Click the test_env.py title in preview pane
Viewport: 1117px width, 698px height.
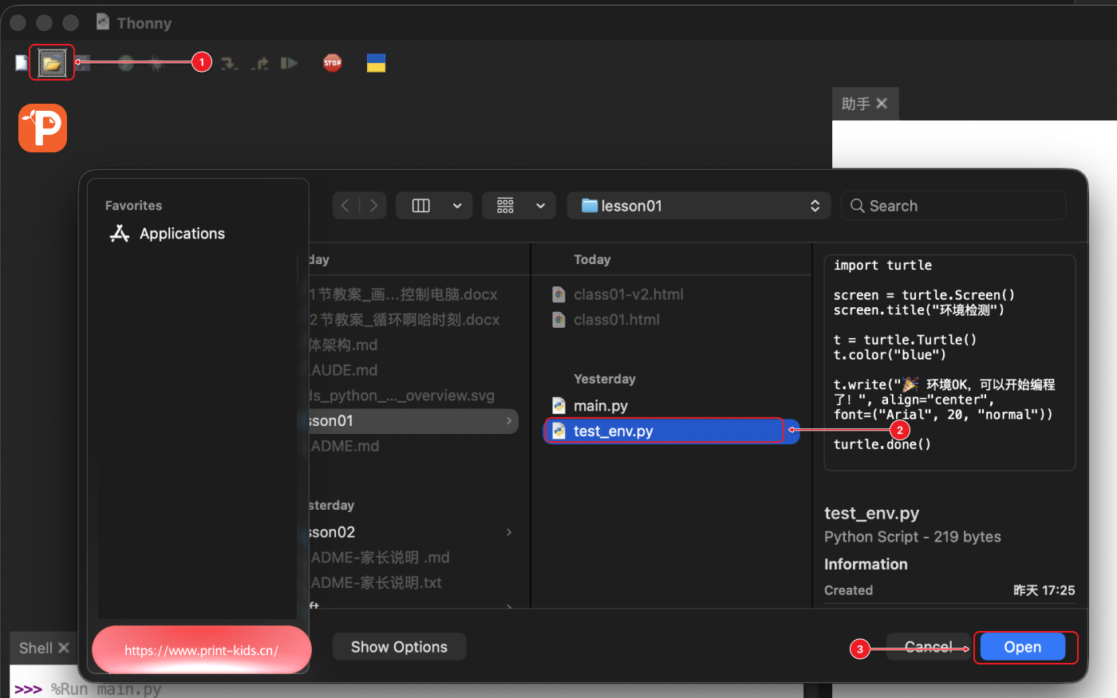[871, 513]
